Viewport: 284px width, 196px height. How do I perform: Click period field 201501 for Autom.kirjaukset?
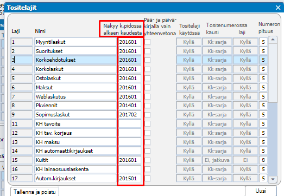click(130, 179)
